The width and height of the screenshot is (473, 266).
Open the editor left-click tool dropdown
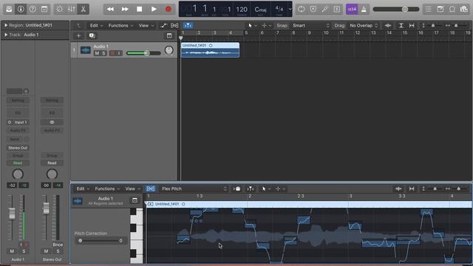coord(266,189)
